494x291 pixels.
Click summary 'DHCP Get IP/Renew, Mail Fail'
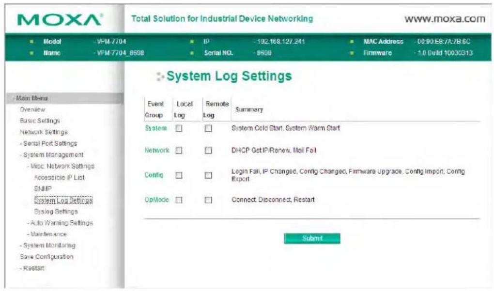(x=274, y=151)
